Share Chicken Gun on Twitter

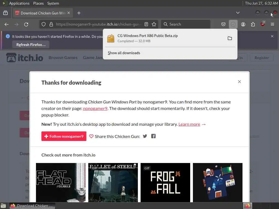pos(145,136)
